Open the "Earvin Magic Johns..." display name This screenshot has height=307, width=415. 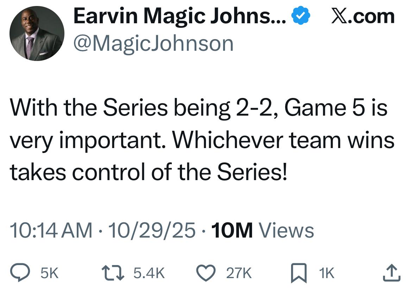point(180,16)
